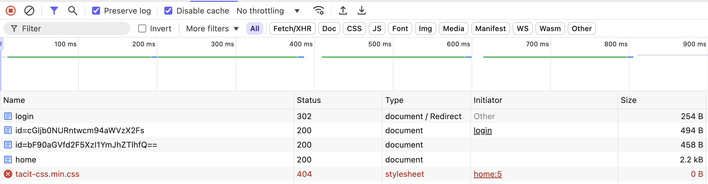The image size is (708, 184).
Task: Sort by the Type column header
Action: pos(426,100)
